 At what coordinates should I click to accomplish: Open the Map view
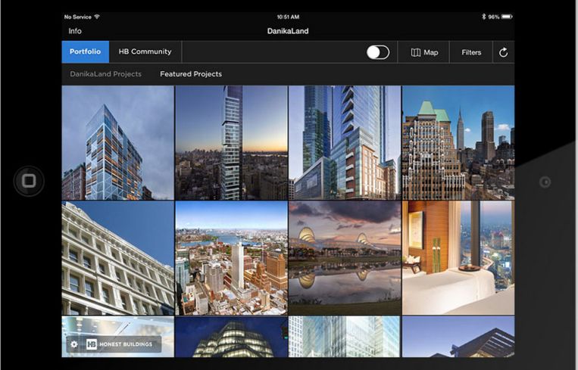(x=424, y=52)
